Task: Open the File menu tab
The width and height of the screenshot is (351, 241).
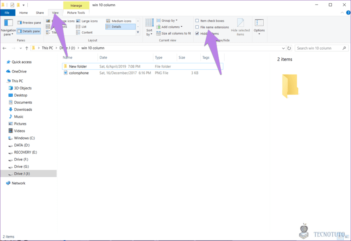Action: (x=7, y=13)
